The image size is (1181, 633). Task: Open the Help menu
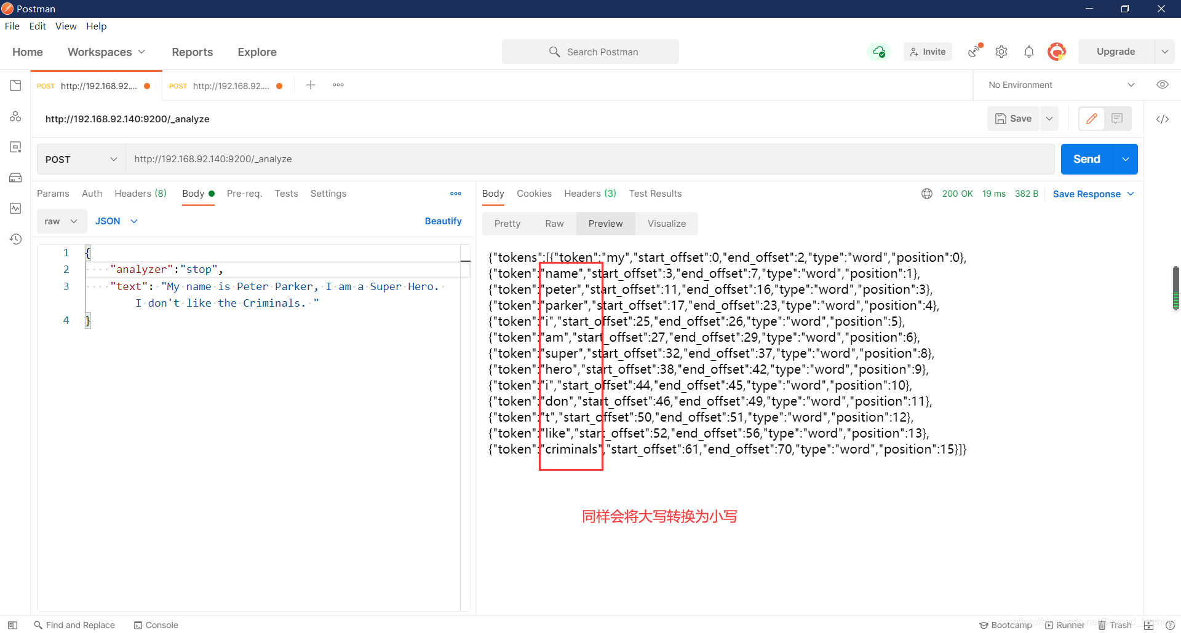97,26
